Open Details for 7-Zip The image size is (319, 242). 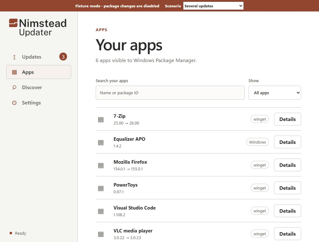[x=287, y=119]
